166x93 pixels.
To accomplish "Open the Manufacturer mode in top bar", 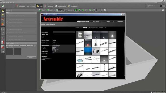I will click(73, 6).
